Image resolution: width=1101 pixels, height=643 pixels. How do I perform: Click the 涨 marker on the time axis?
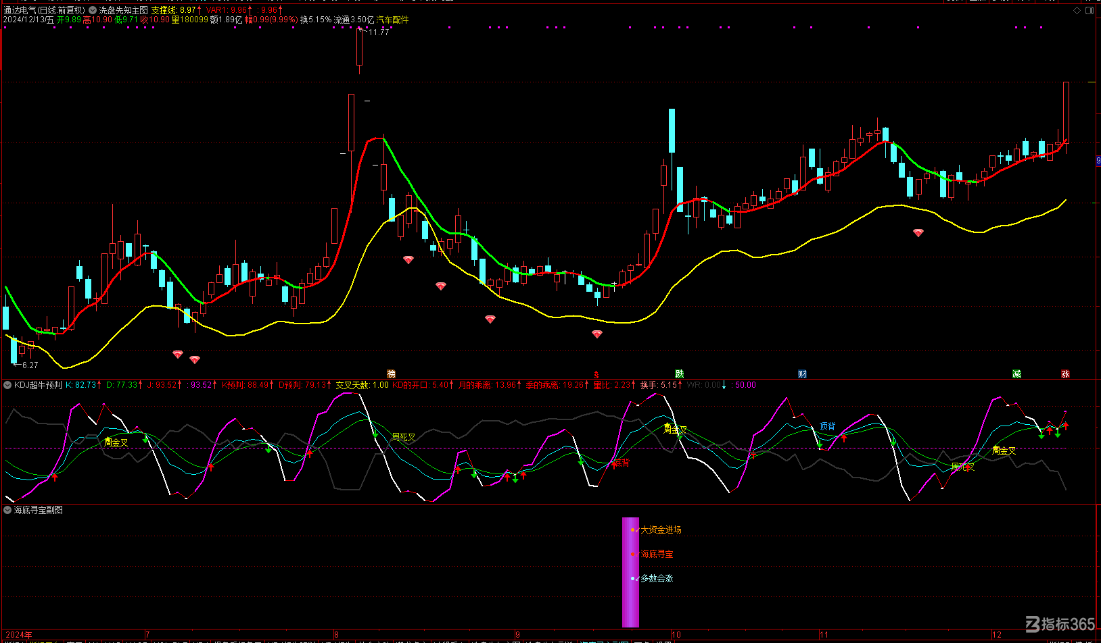(x=1065, y=374)
